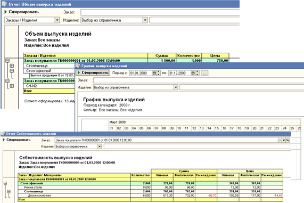Clear the Заказ field in Себестоимость report with X button
304x203 pixels.
tap(284, 140)
